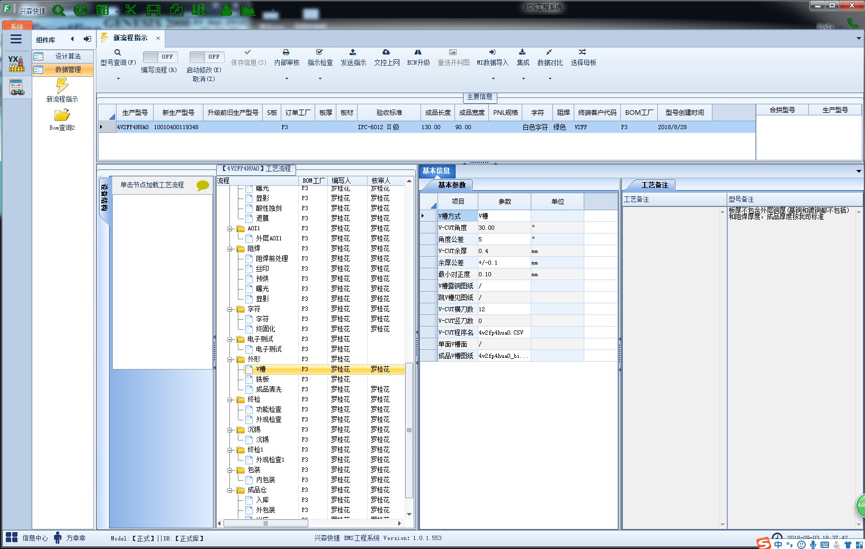Click the calculator icon in left sidebar
Screen dimensions: 865x549
point(16,87)
